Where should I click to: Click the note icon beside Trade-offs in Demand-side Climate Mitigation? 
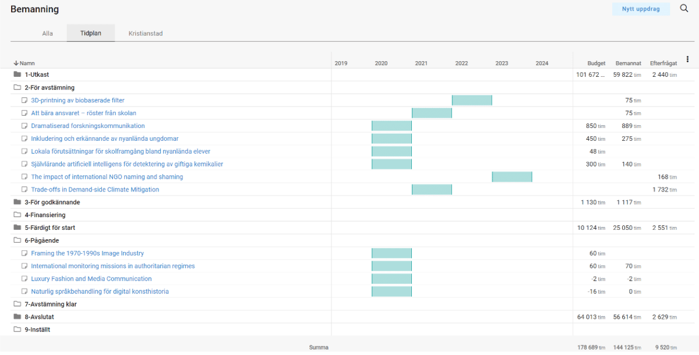(x=24, y=190)
